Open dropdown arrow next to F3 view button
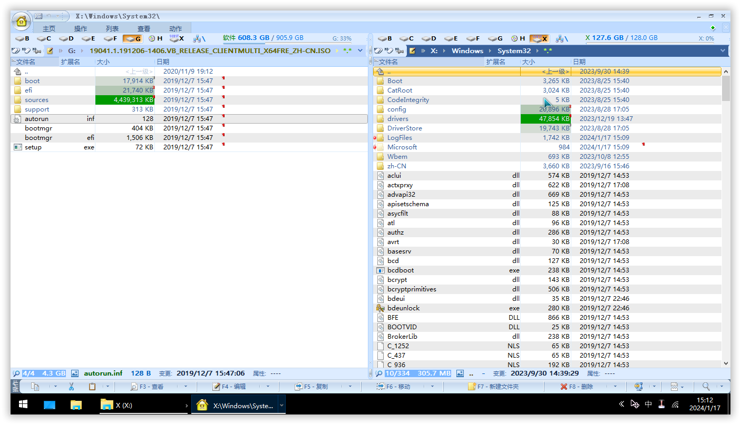 click(186, 387)
